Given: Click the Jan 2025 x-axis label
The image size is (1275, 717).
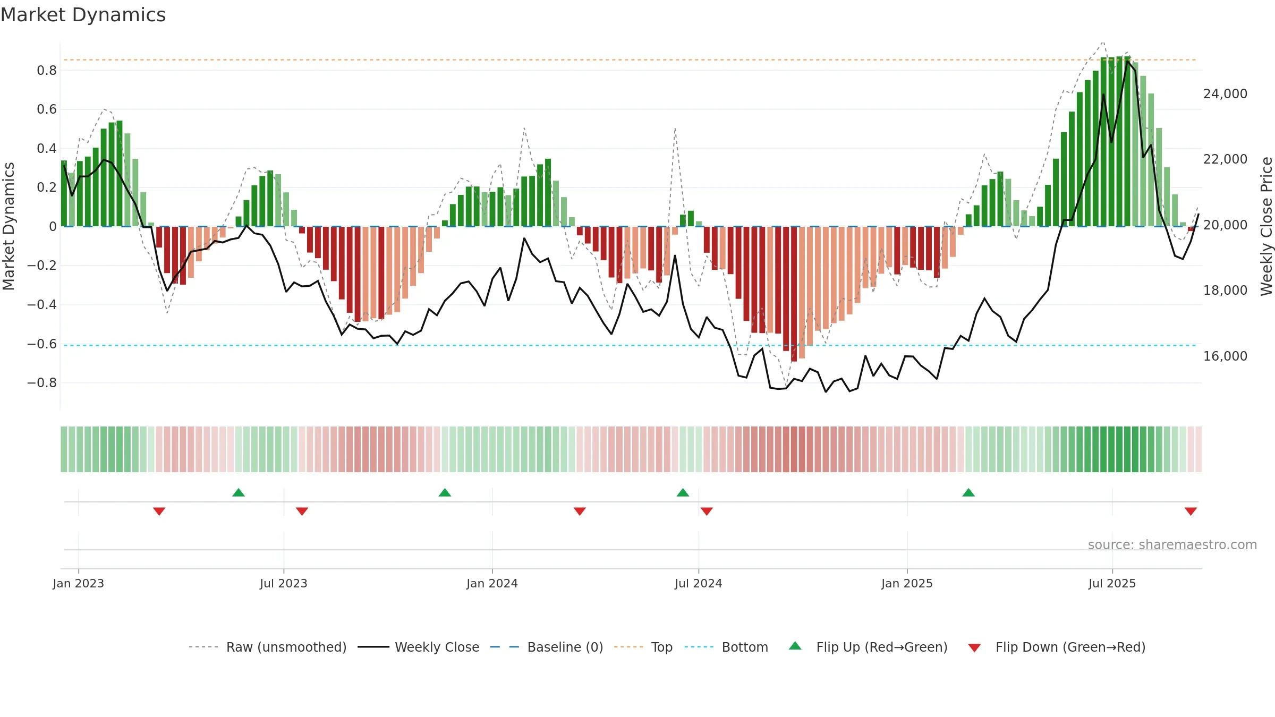Looking at the screenshot, I should pyautogui.click(x=907, y=583).
